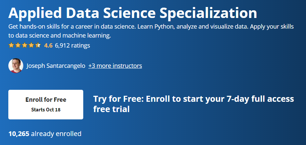
Task: Click the half-filled fifth rating star
Action: coord(38,46)
